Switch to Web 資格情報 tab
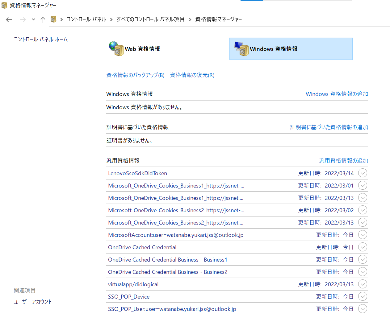 coord(142,49)
